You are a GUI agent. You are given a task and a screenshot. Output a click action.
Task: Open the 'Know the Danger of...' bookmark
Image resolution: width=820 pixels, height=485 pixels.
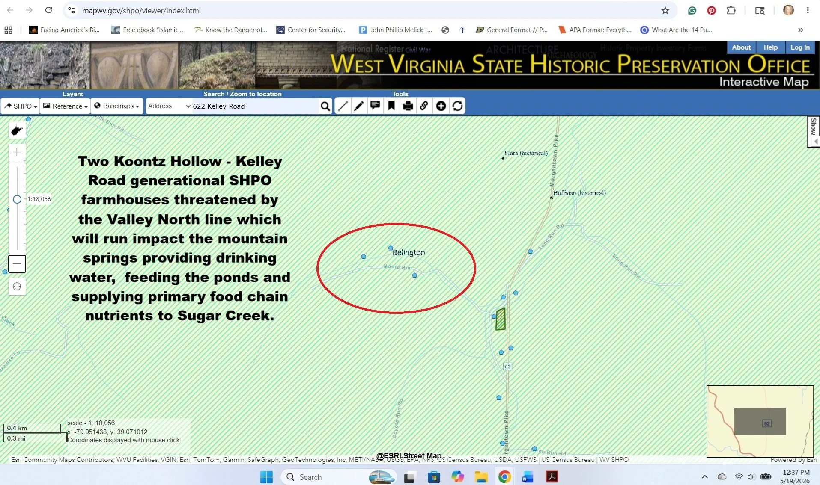pos(230,30)
